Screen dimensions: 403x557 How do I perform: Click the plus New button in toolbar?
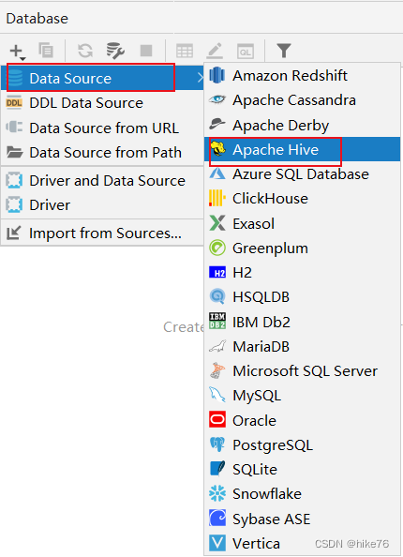[x=17, y=52]
